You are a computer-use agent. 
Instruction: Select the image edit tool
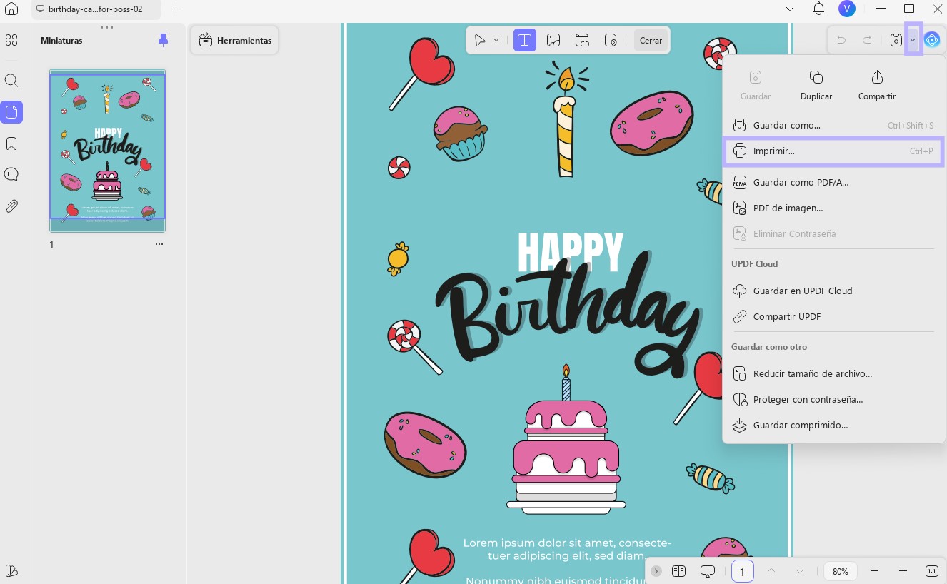553,41
